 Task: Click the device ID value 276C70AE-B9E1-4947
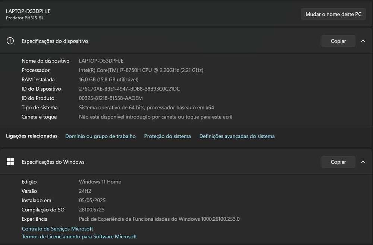click(129, 89)
